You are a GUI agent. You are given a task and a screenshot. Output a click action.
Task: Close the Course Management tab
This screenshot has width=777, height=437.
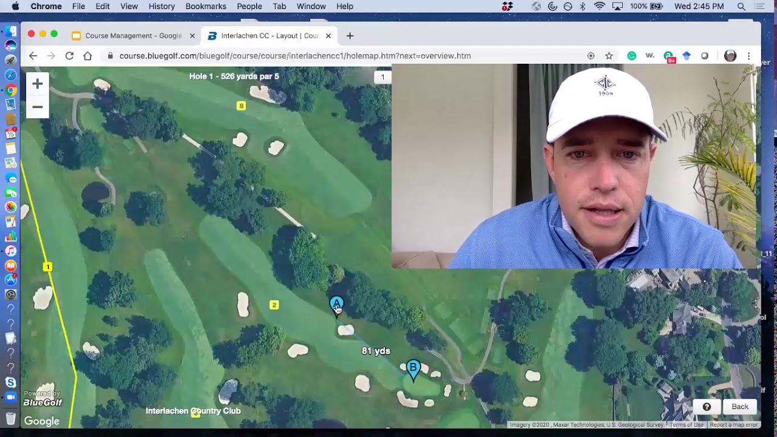pos(192,36)
